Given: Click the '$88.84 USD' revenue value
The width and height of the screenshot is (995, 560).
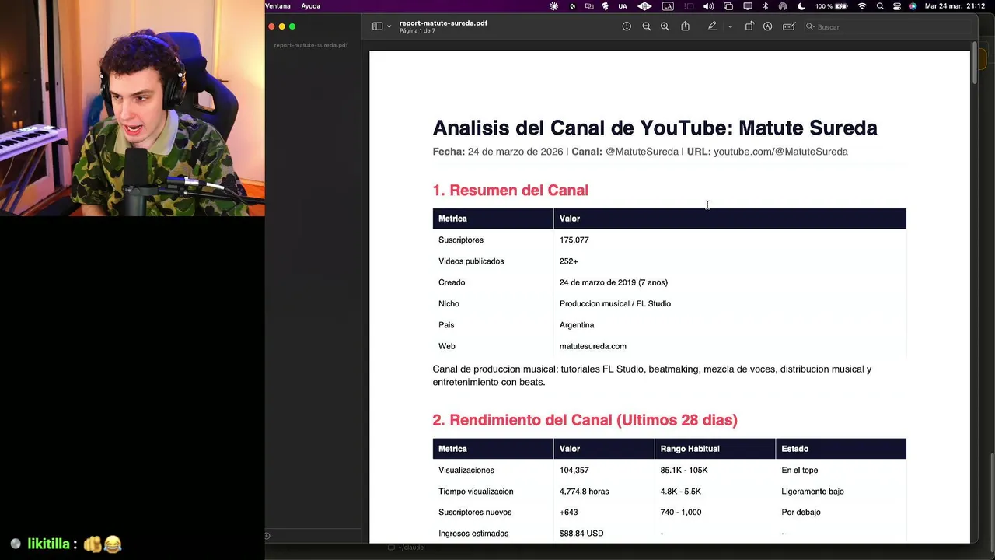Looking at the screenshot, I should point(581,534).
